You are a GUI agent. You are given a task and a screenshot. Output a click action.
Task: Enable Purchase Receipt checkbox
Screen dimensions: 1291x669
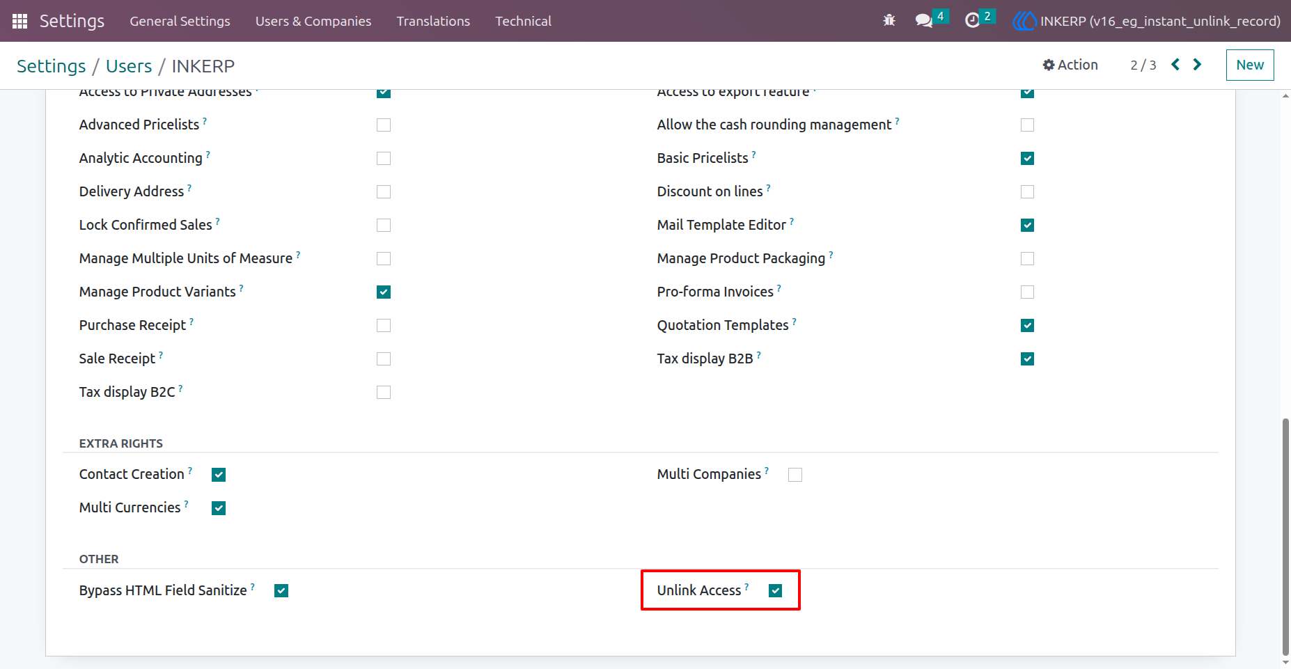click(x=384, y=326)
